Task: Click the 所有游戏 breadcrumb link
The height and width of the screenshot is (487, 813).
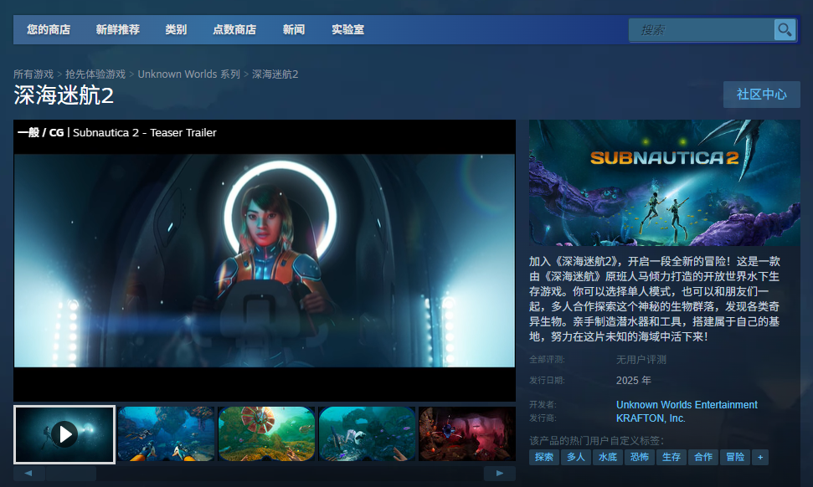Action: (x=33, y=74)
